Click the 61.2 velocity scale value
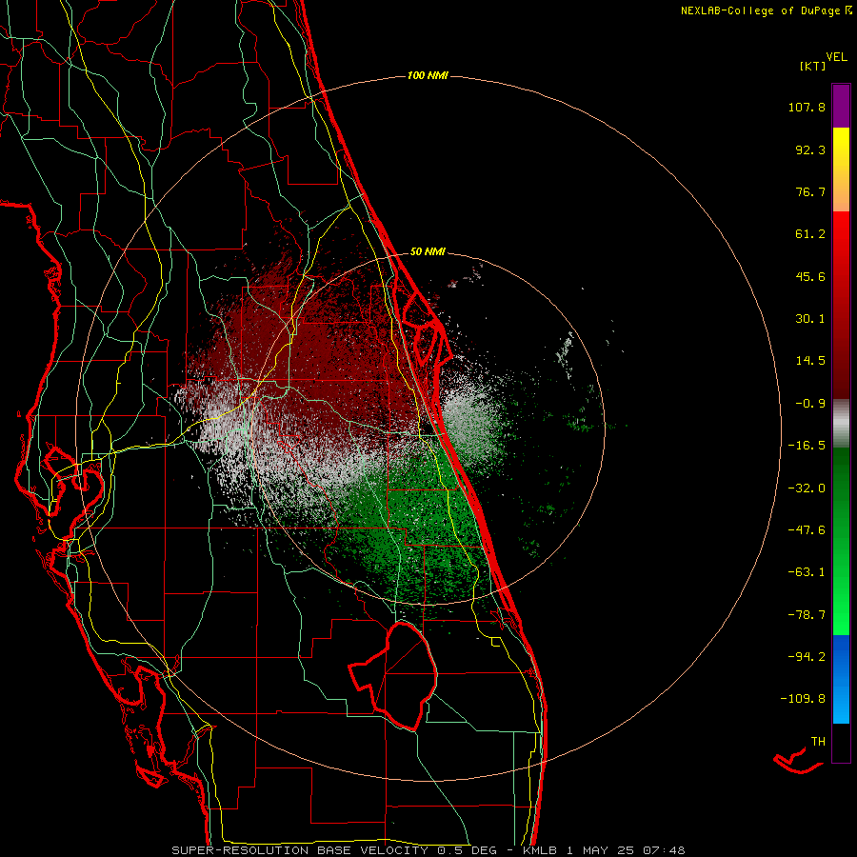Image resolution: width=857 pixels, height=857 pixels. pos(810,234)
